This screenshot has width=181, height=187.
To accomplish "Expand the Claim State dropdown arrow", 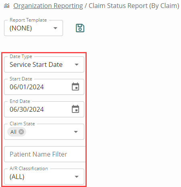I will tap(76, 132).
